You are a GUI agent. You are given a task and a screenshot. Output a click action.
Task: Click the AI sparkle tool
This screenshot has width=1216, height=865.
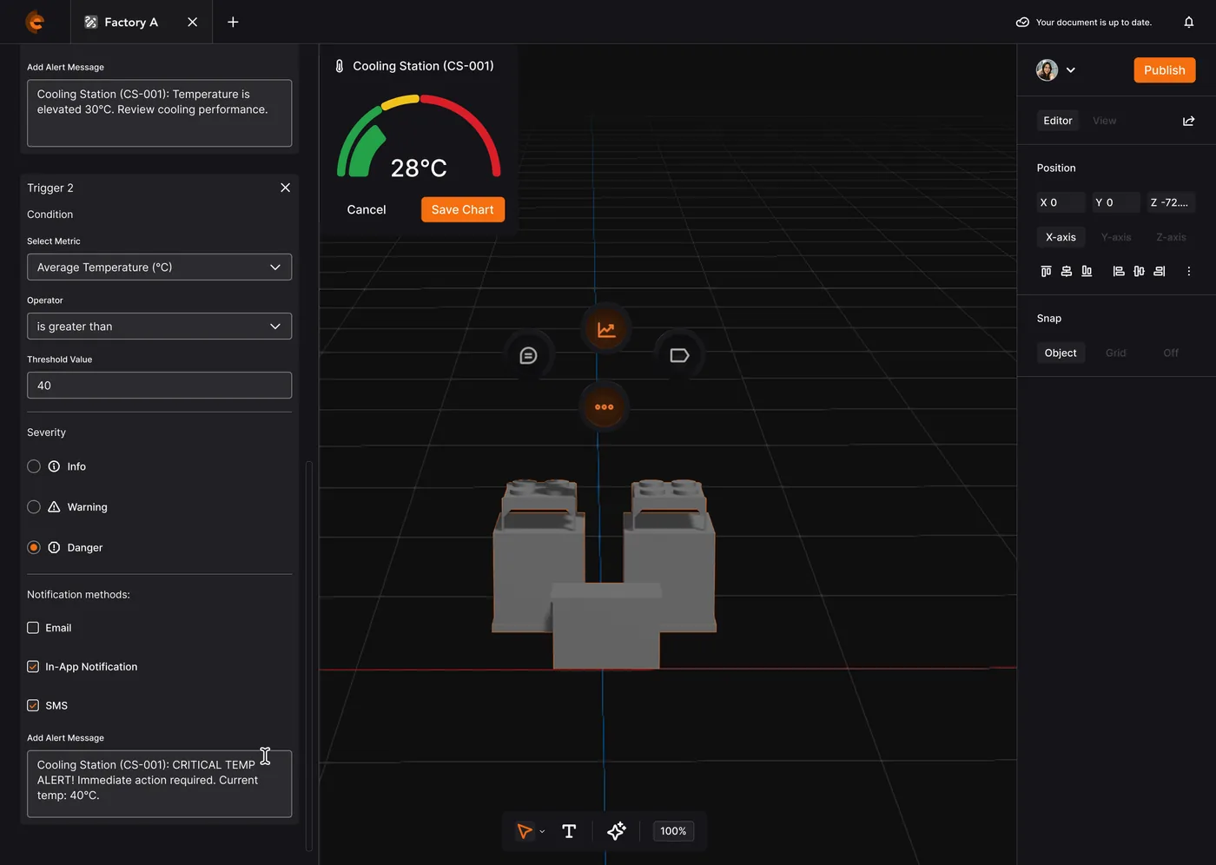click(617, 831)
